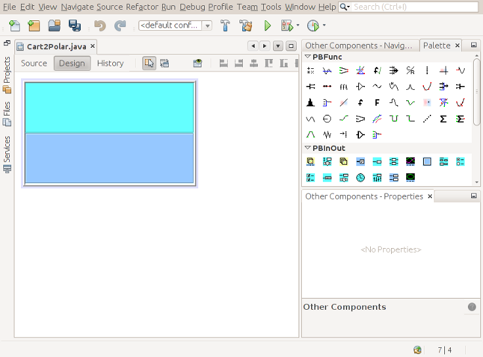Image resolution: width=483 pixels, height=357 pixels.
Task: Switch to Source view toggle button
Action: pos(34,63)
